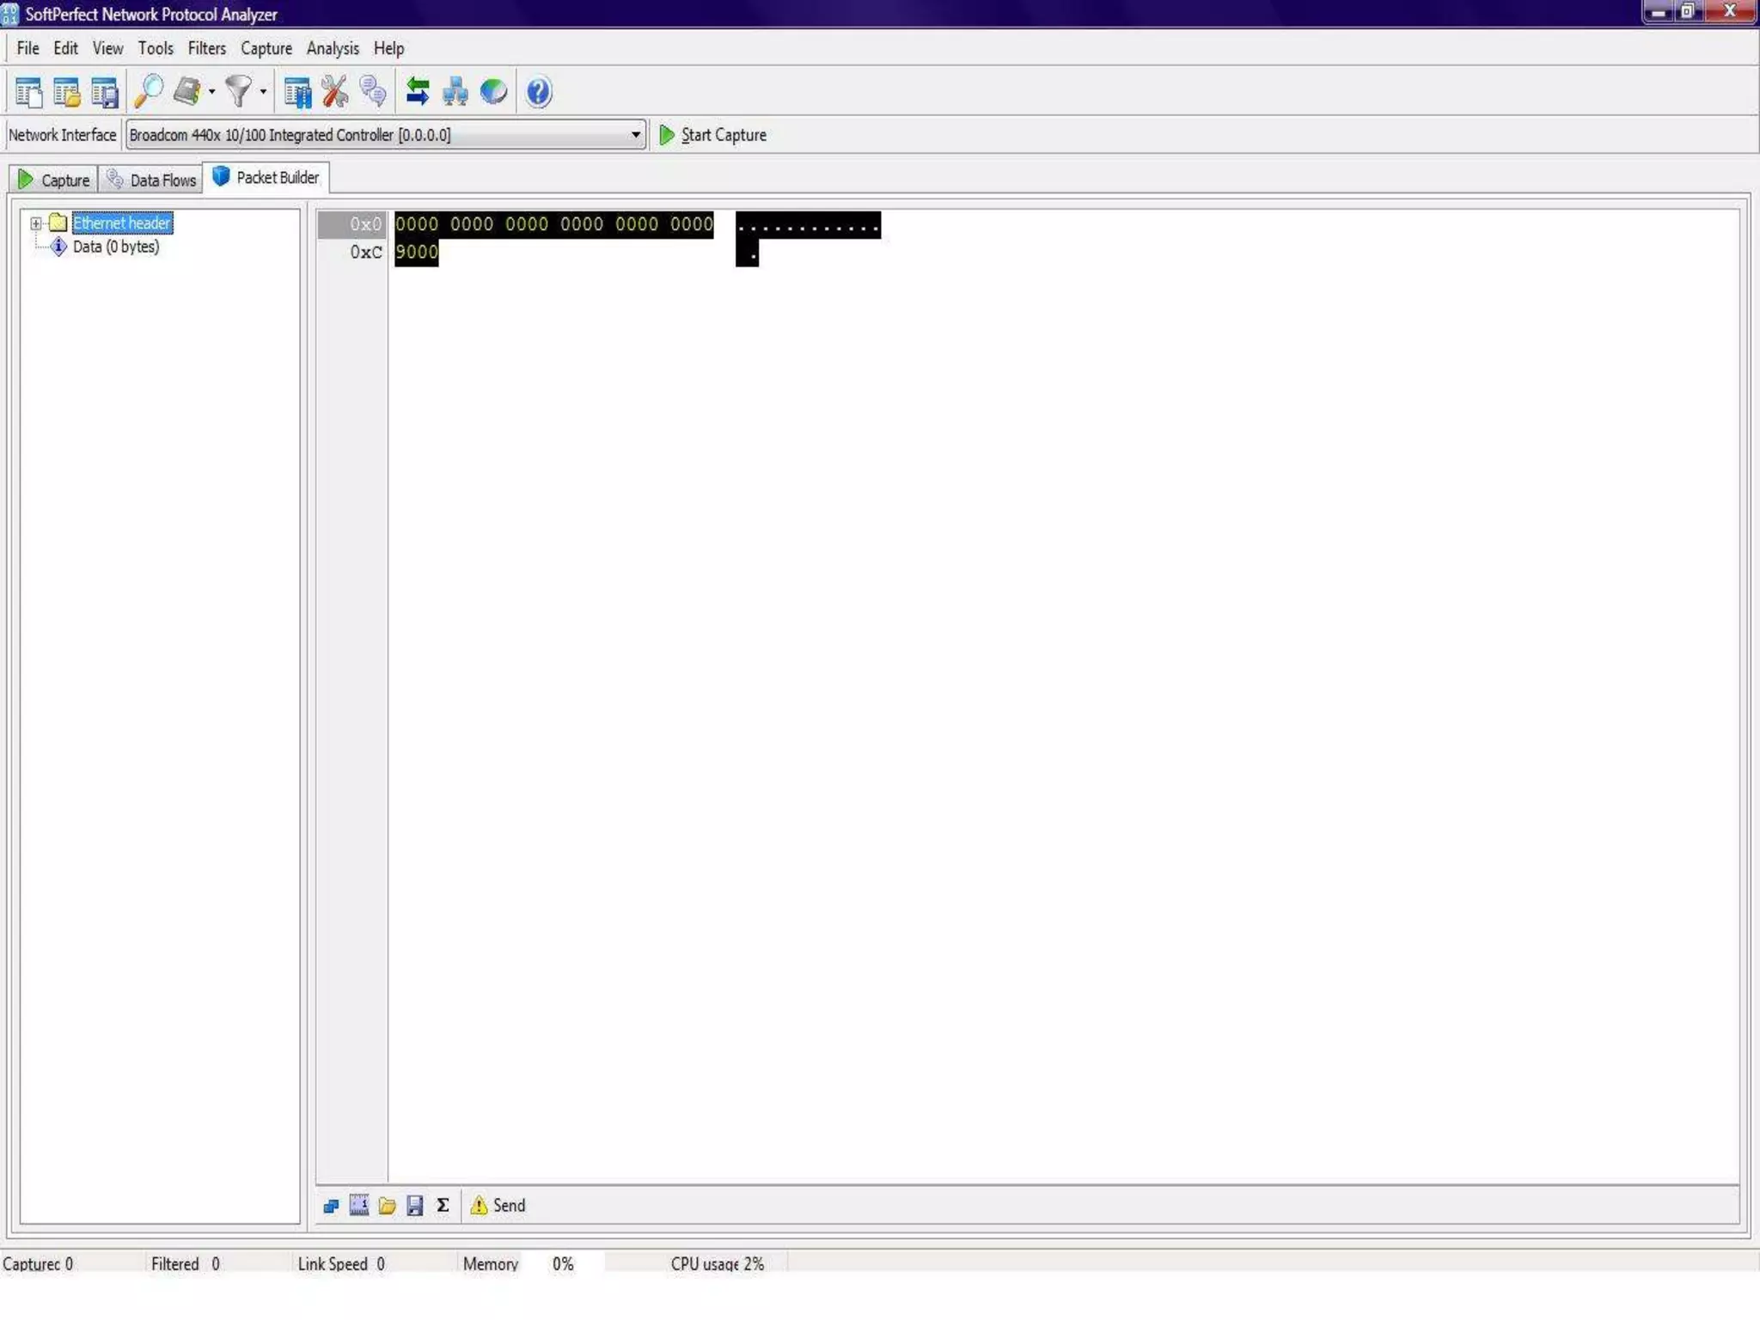Click the first 0000 hex group
This screenshot has width=1760, height=1320.
[417, 224]
